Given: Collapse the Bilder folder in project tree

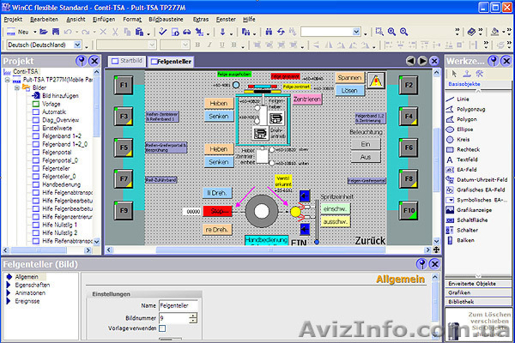Looking at the screenshot, I should (17, 88).
